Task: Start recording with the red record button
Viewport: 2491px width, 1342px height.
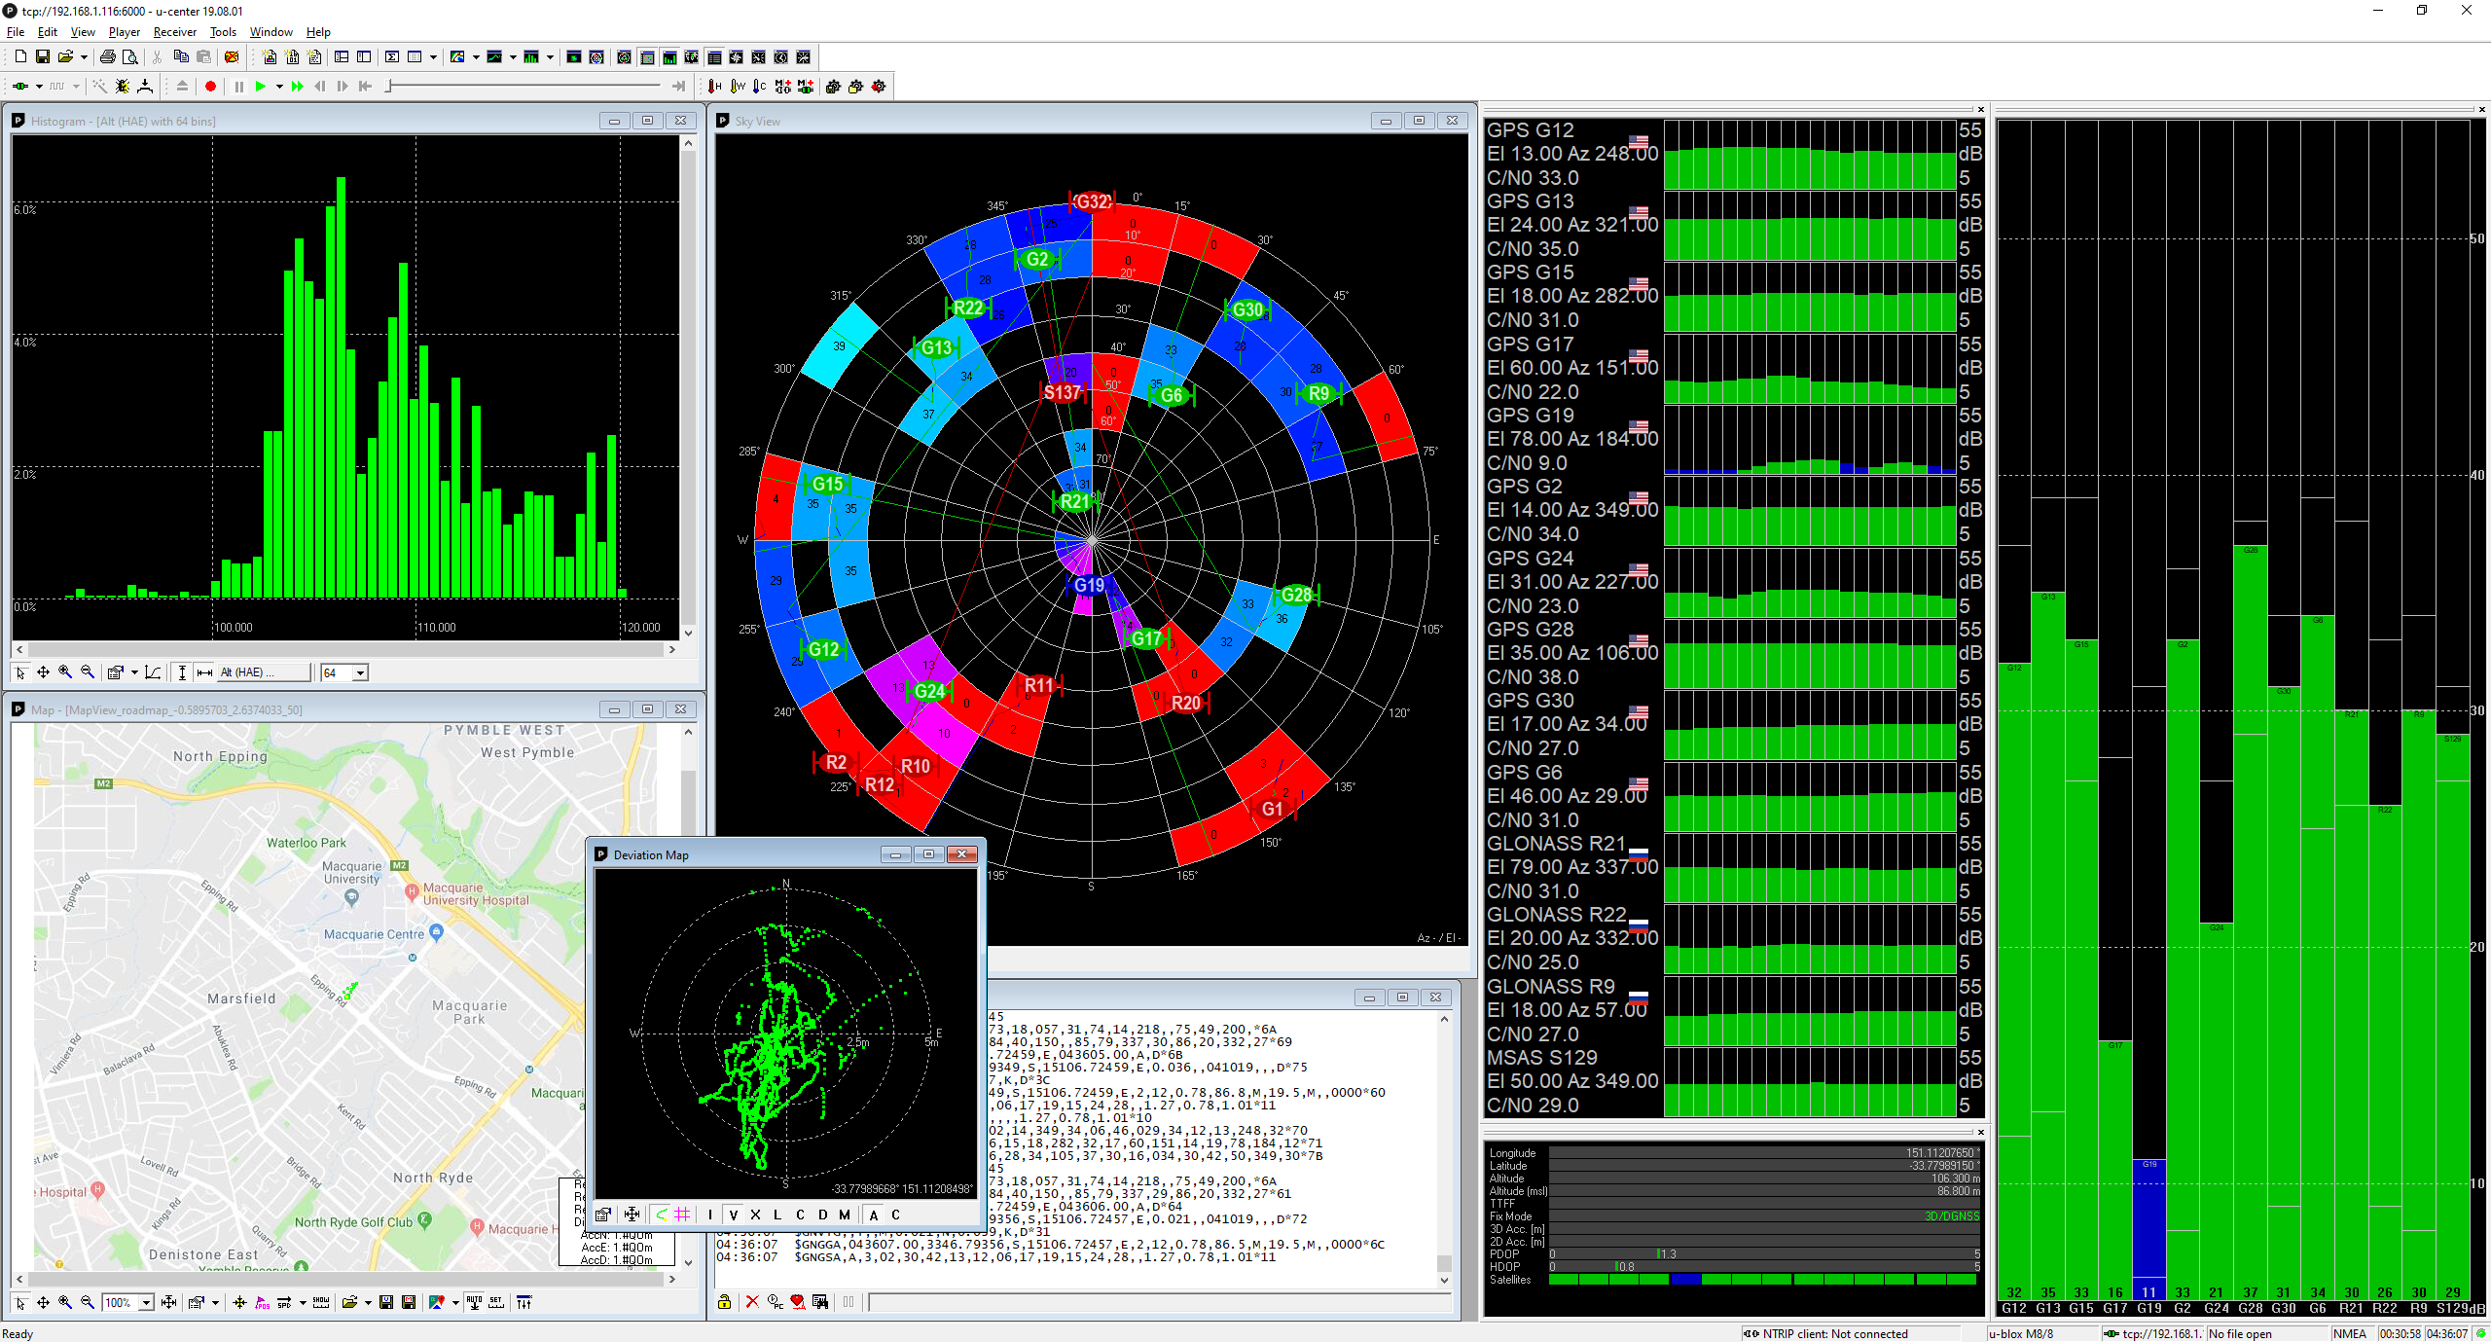Action: 210,86
